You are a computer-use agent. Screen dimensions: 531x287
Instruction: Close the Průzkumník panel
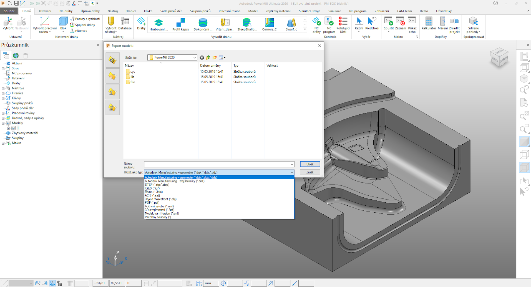pyautogui.click(x=98, y=45)
